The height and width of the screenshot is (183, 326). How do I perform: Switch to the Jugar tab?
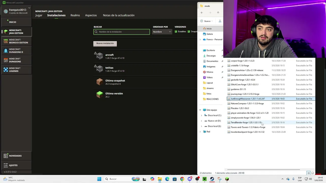point(39,15)
